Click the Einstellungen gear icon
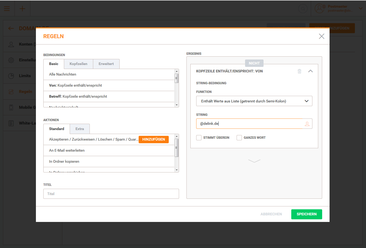 pyautogui.click(x=11, y=60)
